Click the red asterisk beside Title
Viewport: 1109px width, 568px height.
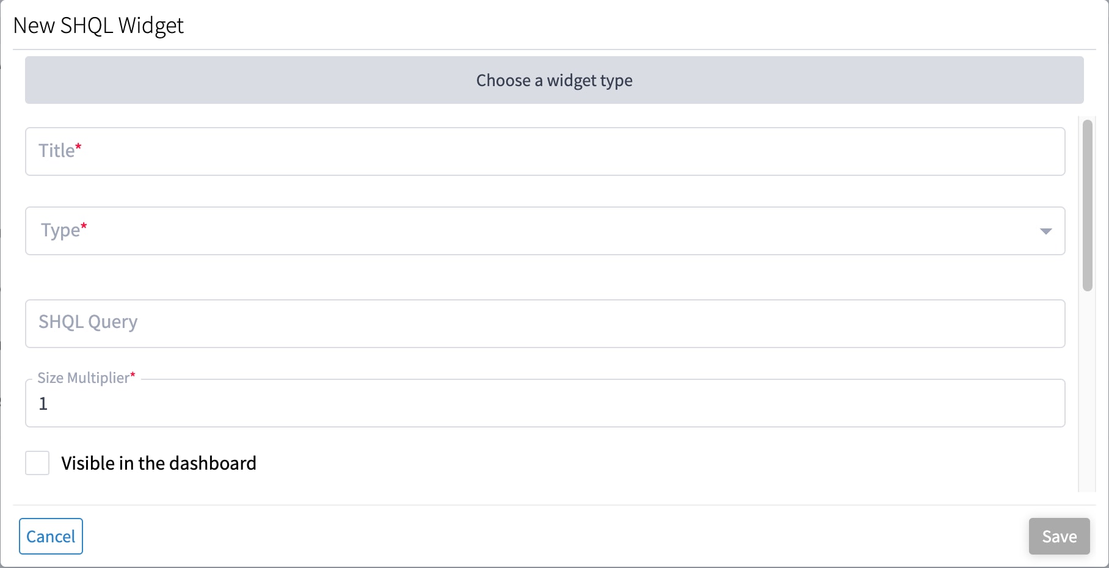79,147
